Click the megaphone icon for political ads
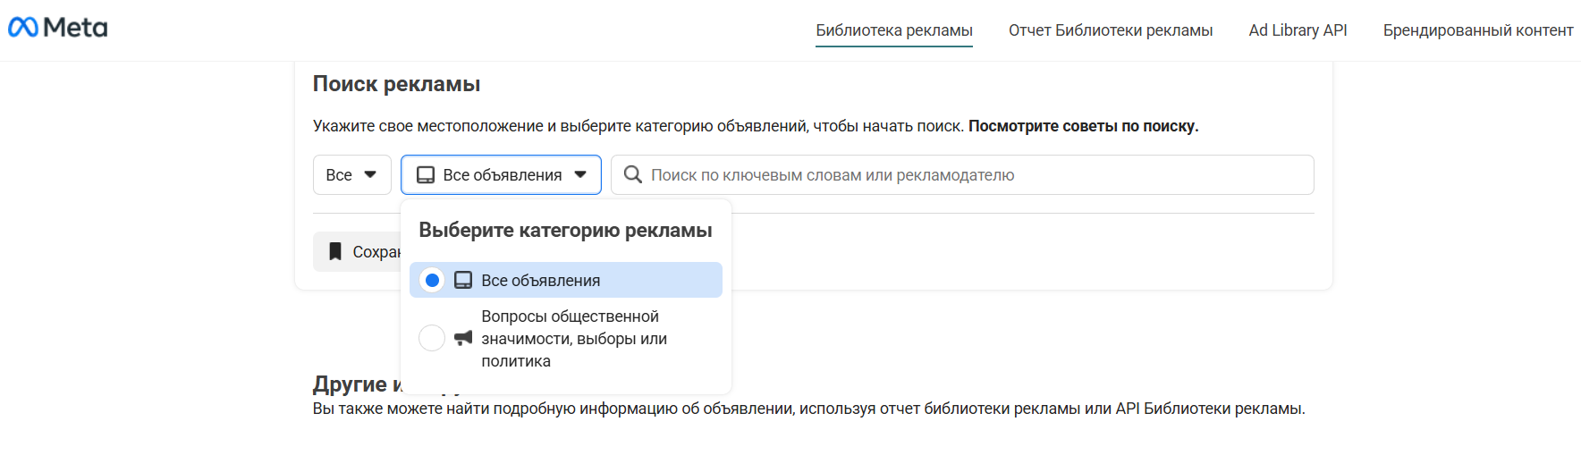The width and height of the screenshot is (1581, 464). [463, 338]
